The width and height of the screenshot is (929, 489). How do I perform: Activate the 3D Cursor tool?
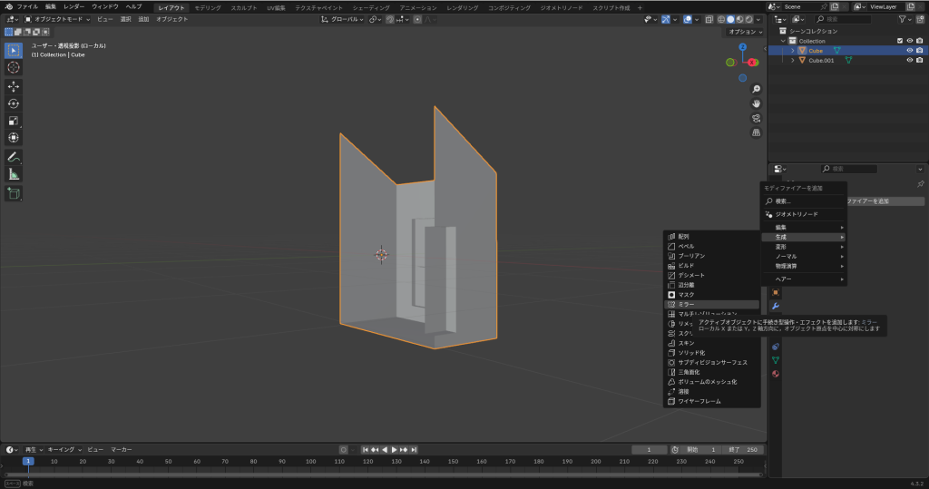(x=14, y=67)
